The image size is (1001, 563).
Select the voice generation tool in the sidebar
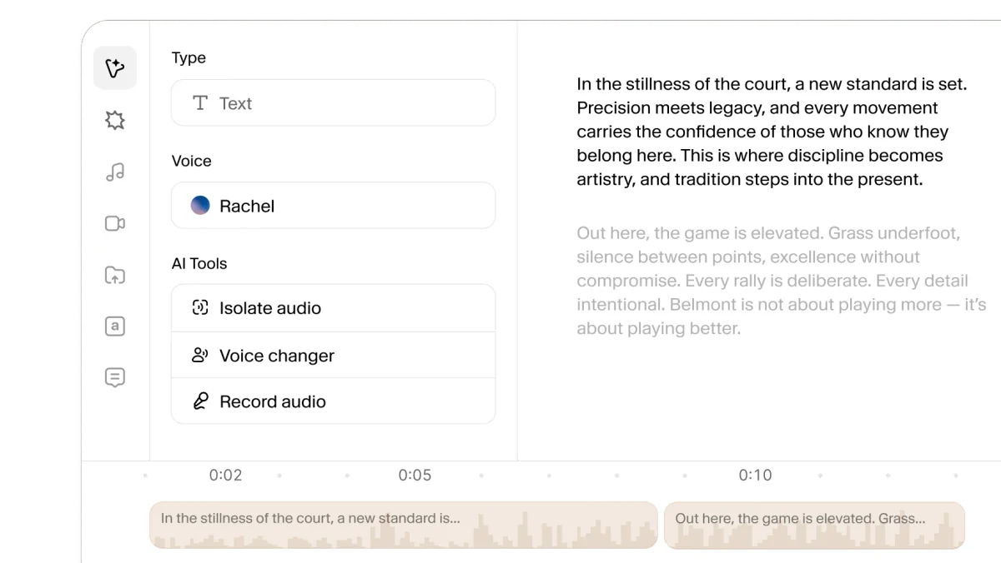pos(115,67)
